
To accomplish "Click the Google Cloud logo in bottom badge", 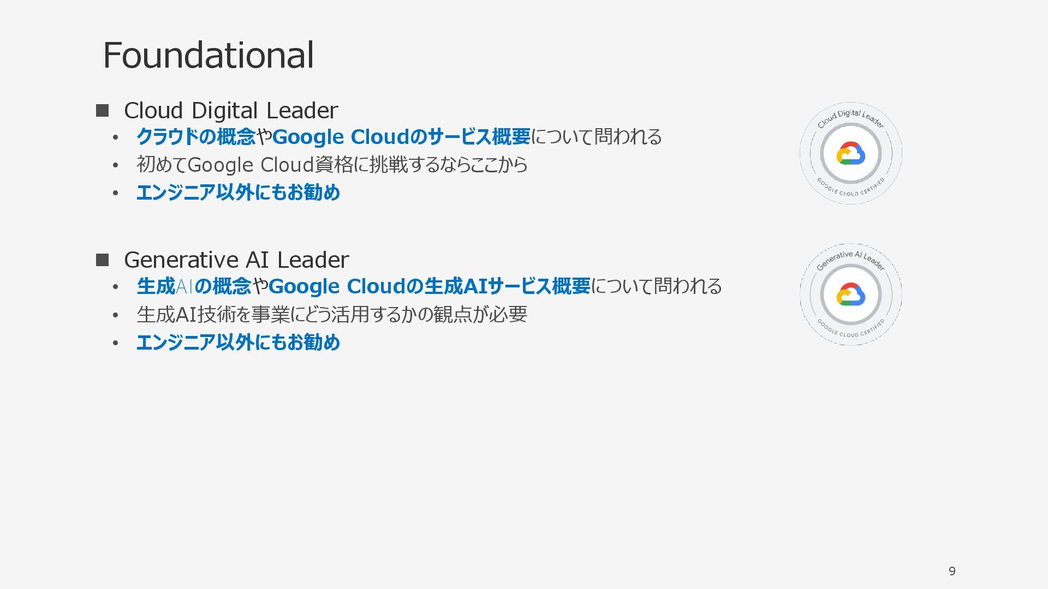I will pos(850,294).
